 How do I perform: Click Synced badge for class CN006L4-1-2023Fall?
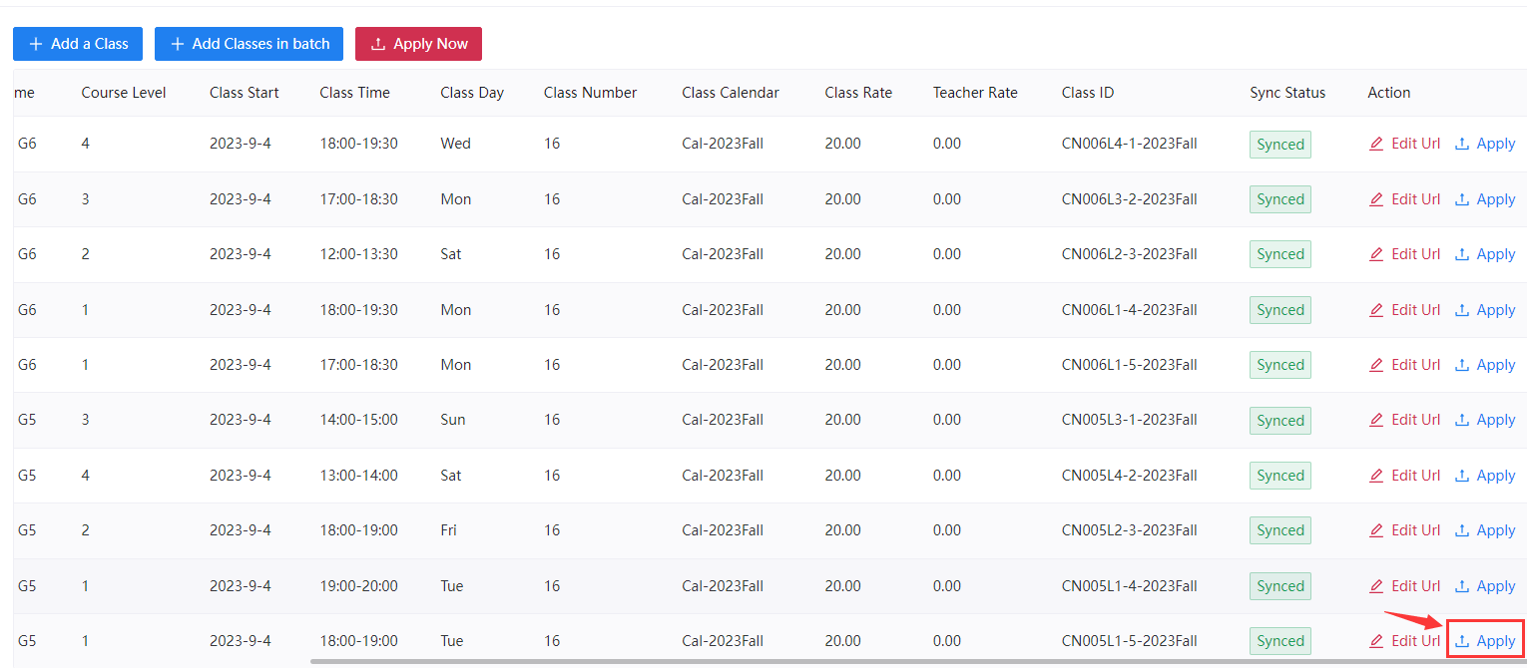pos(1280,145)
